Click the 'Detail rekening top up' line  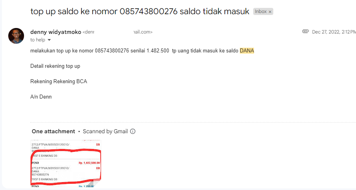click(x=55, y=66)
